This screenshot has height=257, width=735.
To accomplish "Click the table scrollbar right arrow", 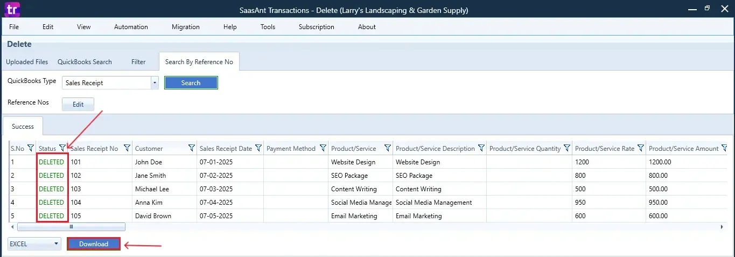I will pyautogui.click(x=722, y=227).
